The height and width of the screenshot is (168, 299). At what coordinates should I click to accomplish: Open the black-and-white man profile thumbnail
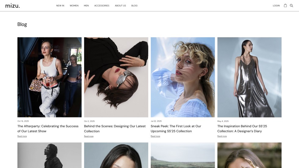[x=49, y=155]
